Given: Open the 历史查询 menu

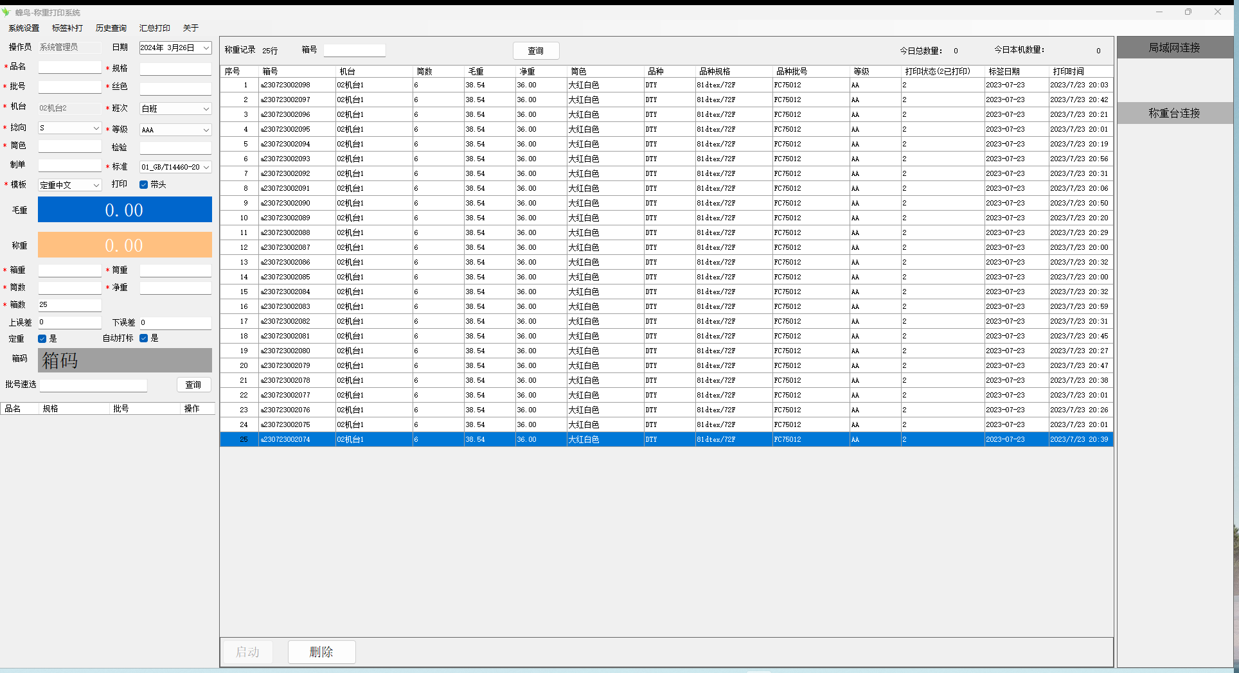Looking at the screenshot, I should coord(111,28).
